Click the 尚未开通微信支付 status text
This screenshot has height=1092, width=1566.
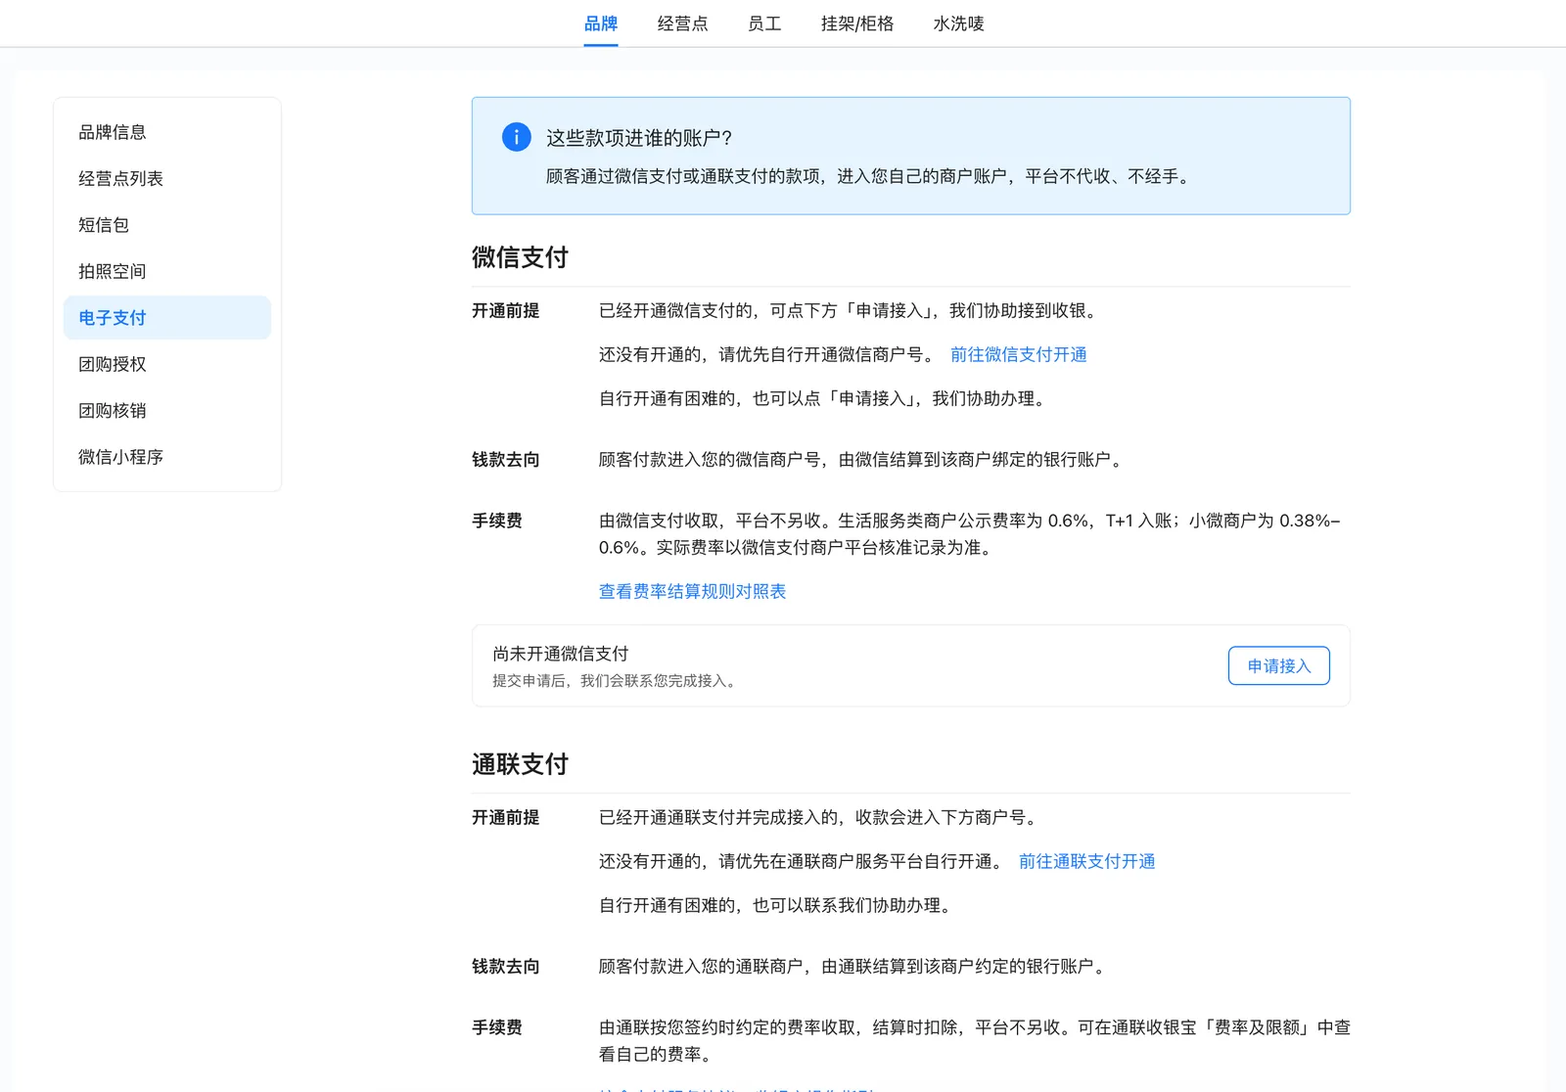tap(561, 654)
